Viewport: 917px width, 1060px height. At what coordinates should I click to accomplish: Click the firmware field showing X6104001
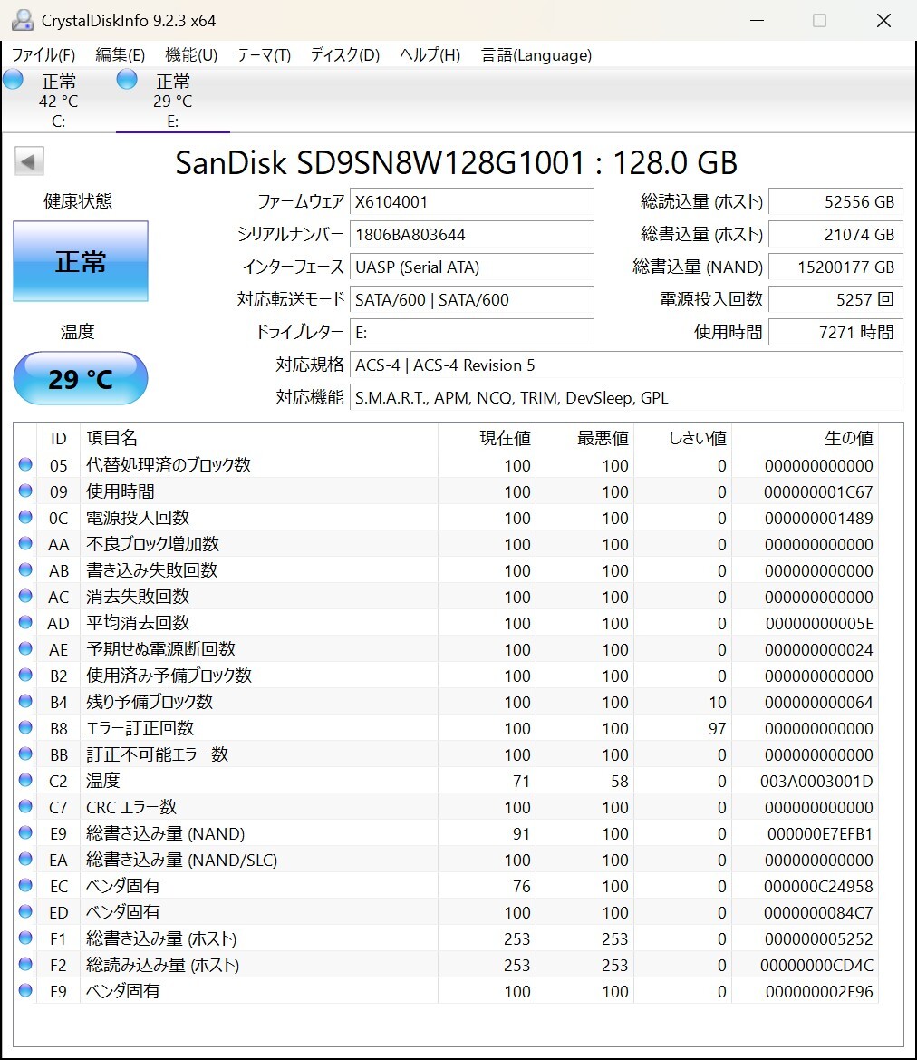[471, 201]
